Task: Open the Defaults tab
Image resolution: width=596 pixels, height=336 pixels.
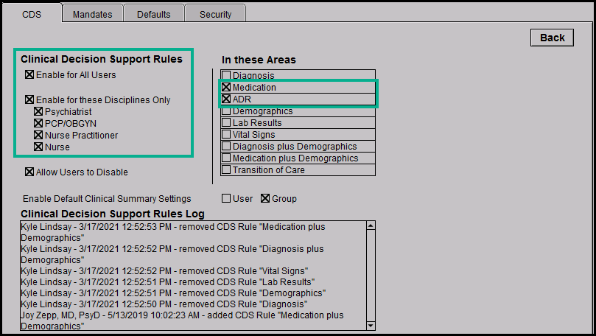Action: pos(153,14)
